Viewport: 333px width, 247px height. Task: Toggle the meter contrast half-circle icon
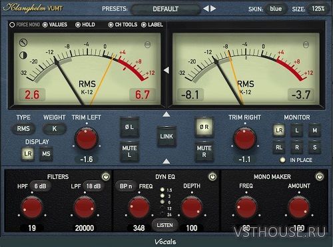[23, 55]
